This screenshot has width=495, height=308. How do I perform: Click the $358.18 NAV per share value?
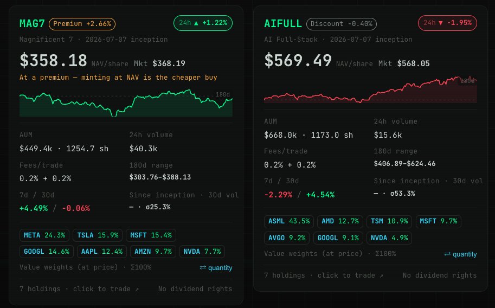click(x=53, y=61)
